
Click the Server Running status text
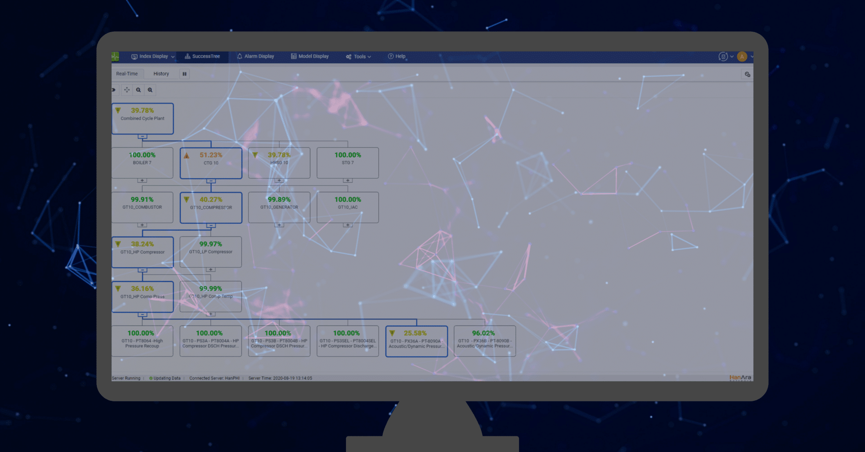126,378
